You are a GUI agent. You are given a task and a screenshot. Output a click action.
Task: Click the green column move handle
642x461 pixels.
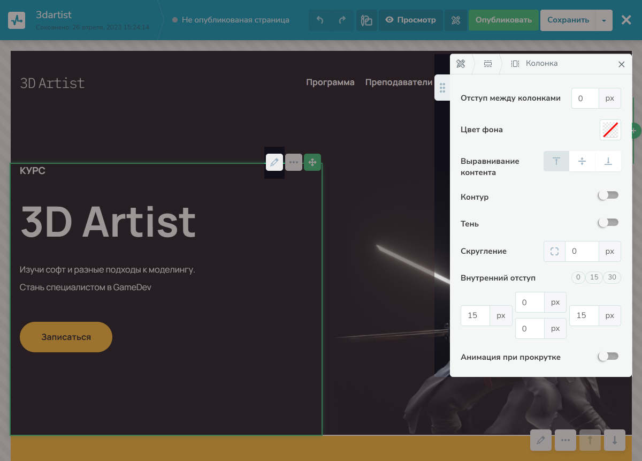tap(312, 162)
